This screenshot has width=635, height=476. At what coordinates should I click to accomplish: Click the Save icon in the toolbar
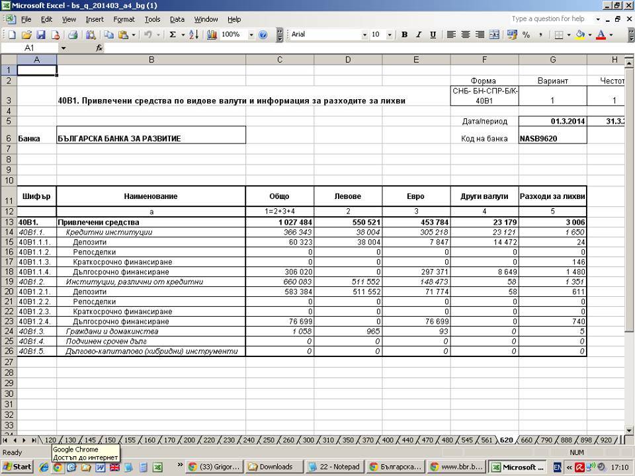[40, 34]
